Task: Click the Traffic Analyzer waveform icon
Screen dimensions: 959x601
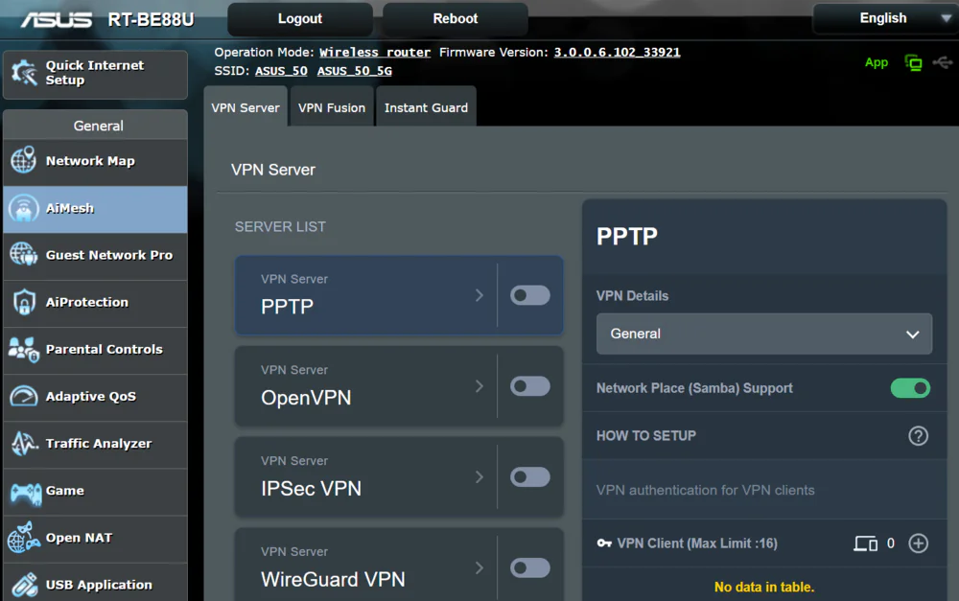Action: [x=24, y=443]
